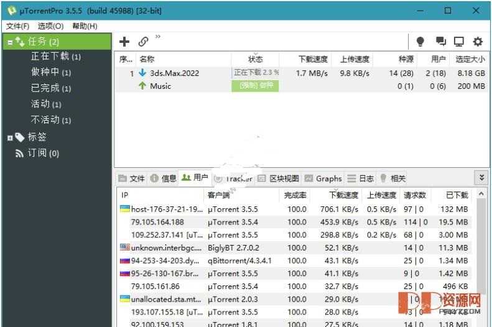This screenshot has width=492, height=327.
Task: Select peer 79.105.164.188
Action: point(295,222)
